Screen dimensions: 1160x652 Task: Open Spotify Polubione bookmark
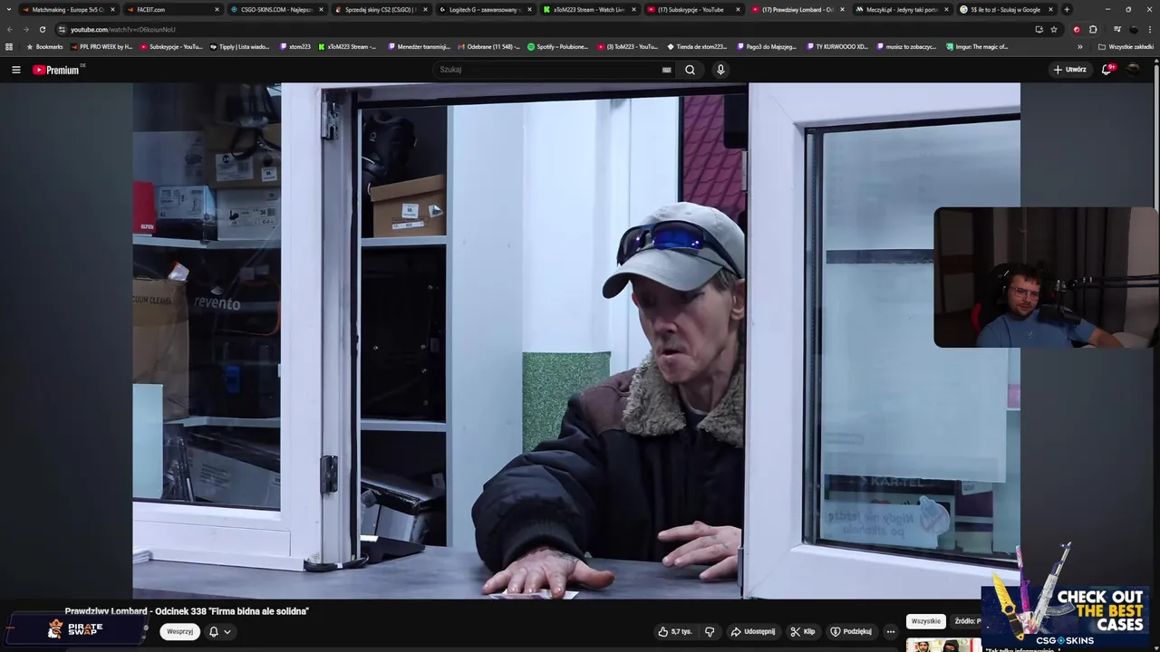coord(557,46)
